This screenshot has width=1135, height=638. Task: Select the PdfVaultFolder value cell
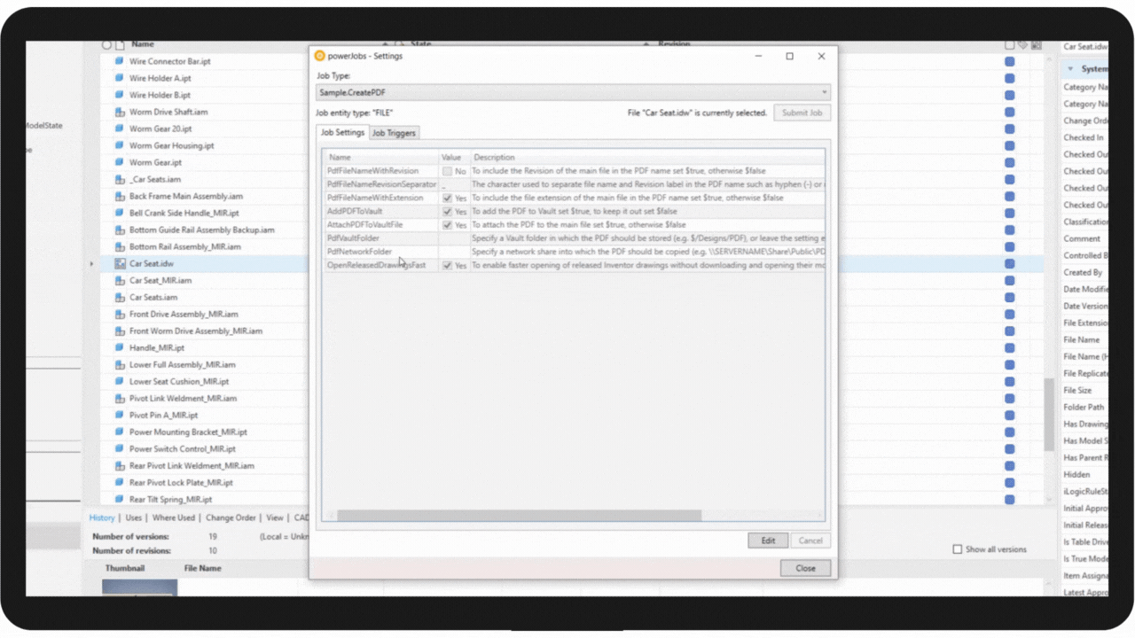click(x=454, y=238)
